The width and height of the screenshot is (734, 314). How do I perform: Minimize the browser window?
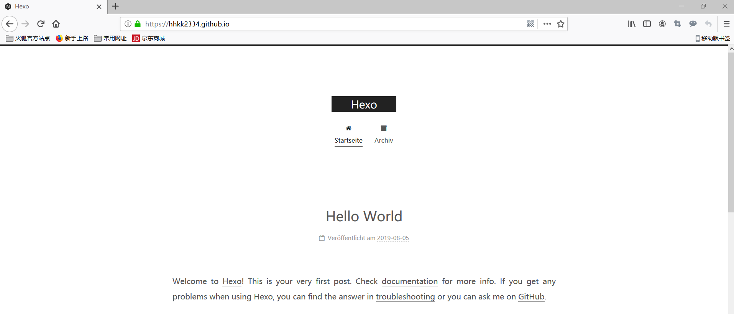tap(681, 6)
